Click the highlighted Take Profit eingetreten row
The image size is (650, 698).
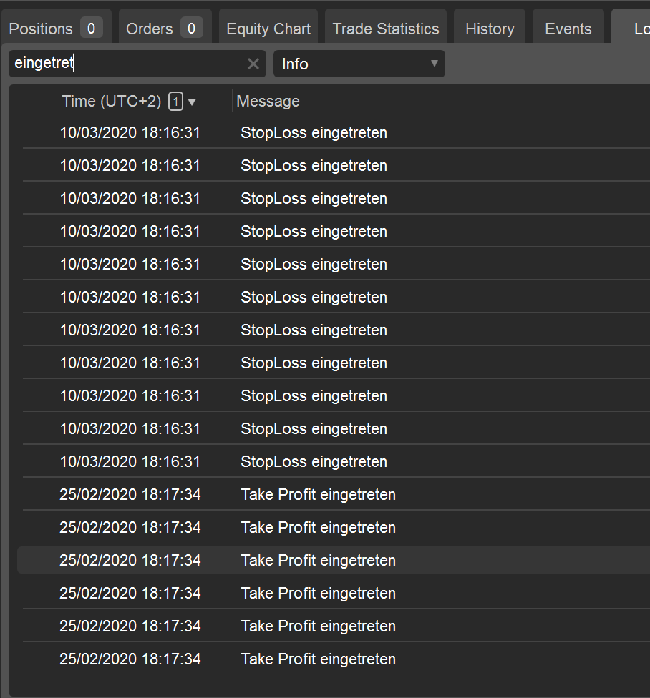click(318, 561)
